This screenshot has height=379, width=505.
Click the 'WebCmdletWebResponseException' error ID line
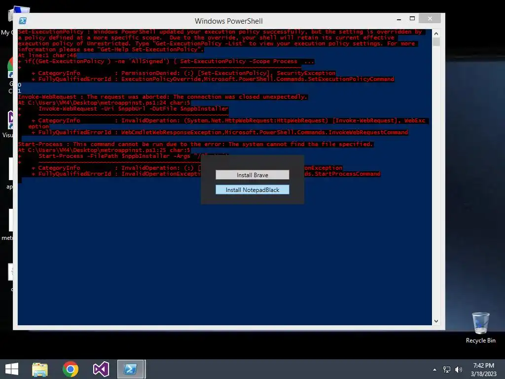(x=219, y=132)
